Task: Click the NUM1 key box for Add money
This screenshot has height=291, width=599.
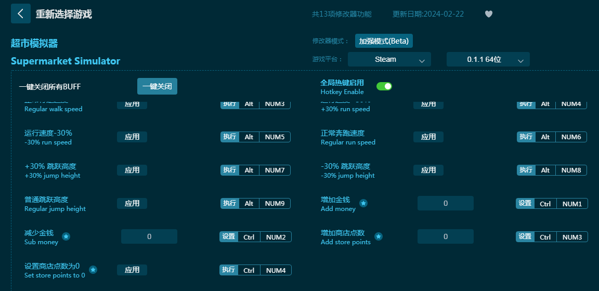Action: (x=572, y=204)
